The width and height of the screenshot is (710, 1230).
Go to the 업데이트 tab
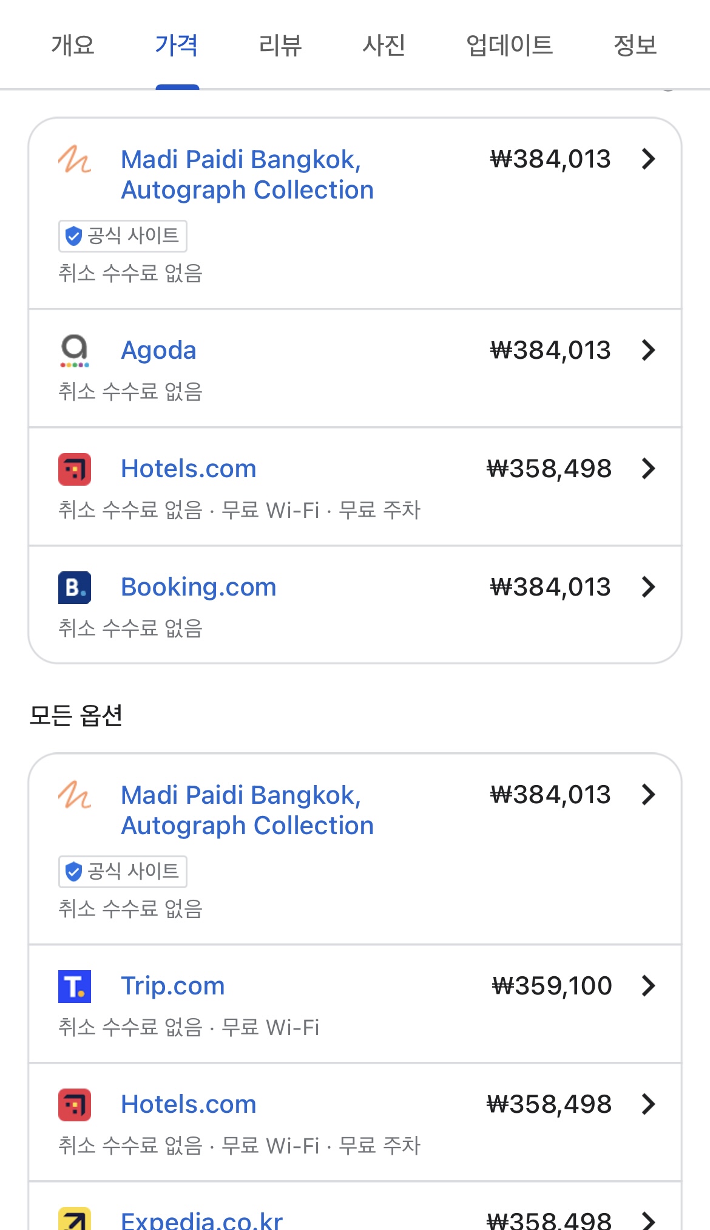[x=510, y=46]
